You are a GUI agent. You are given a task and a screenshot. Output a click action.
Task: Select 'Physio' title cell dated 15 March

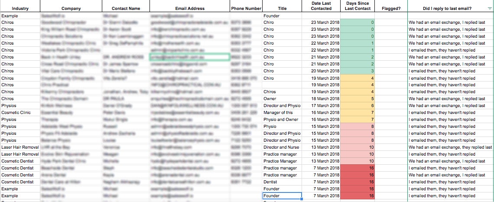click(x=282, y=127)
